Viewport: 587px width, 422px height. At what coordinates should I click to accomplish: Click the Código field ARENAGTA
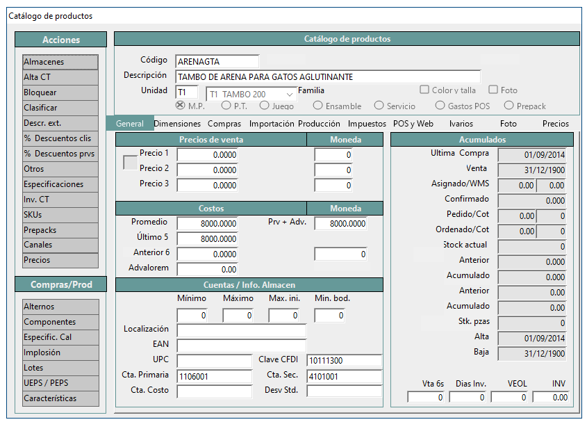(x=217, y=61)
